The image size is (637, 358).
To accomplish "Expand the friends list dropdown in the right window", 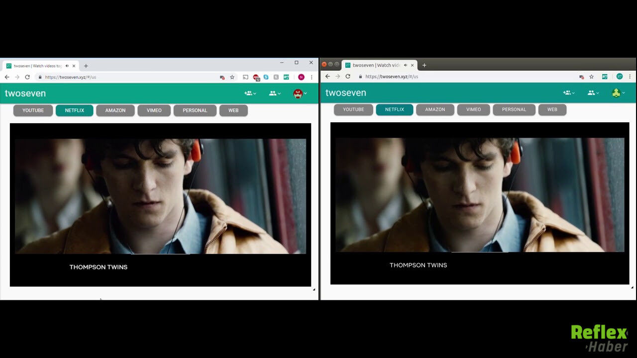I will pos(593,92).
